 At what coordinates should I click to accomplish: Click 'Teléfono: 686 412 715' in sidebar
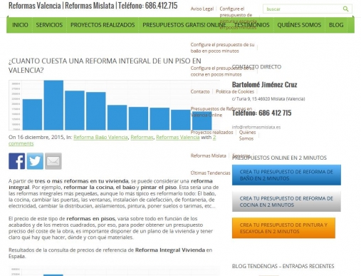coord(261,113)
